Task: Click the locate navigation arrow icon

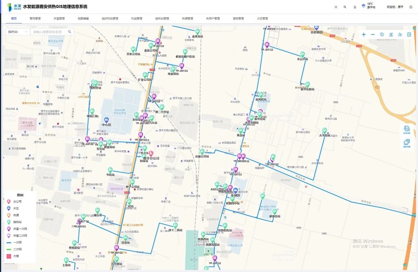Action: pyautogui.click(x=391, y=35)
